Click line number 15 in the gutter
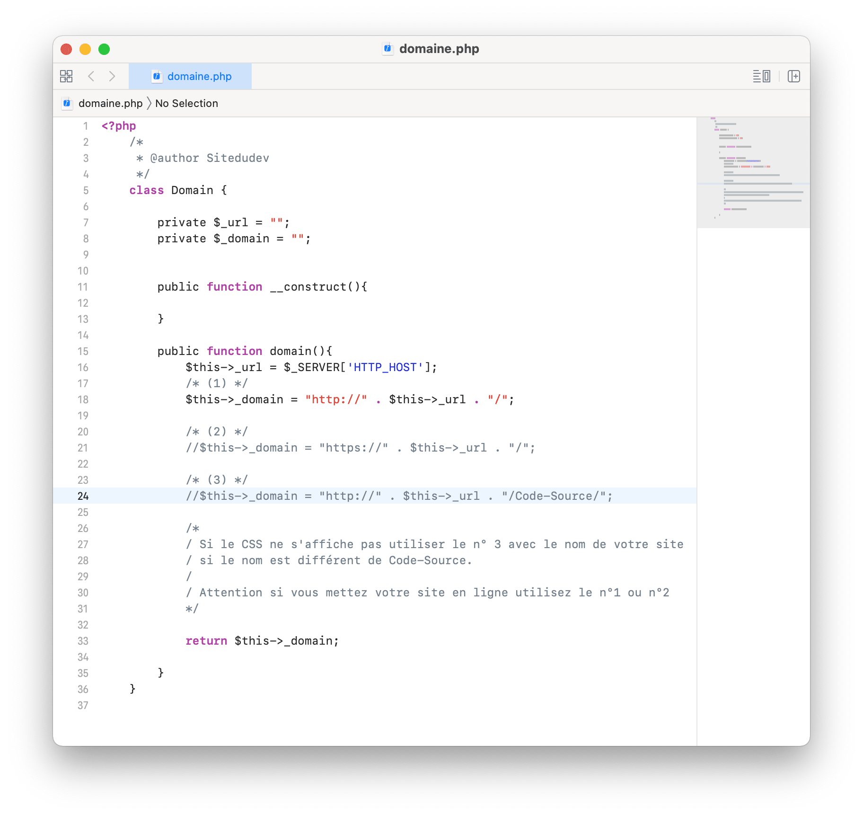This screenshot has height=816, width=863. 83,351
